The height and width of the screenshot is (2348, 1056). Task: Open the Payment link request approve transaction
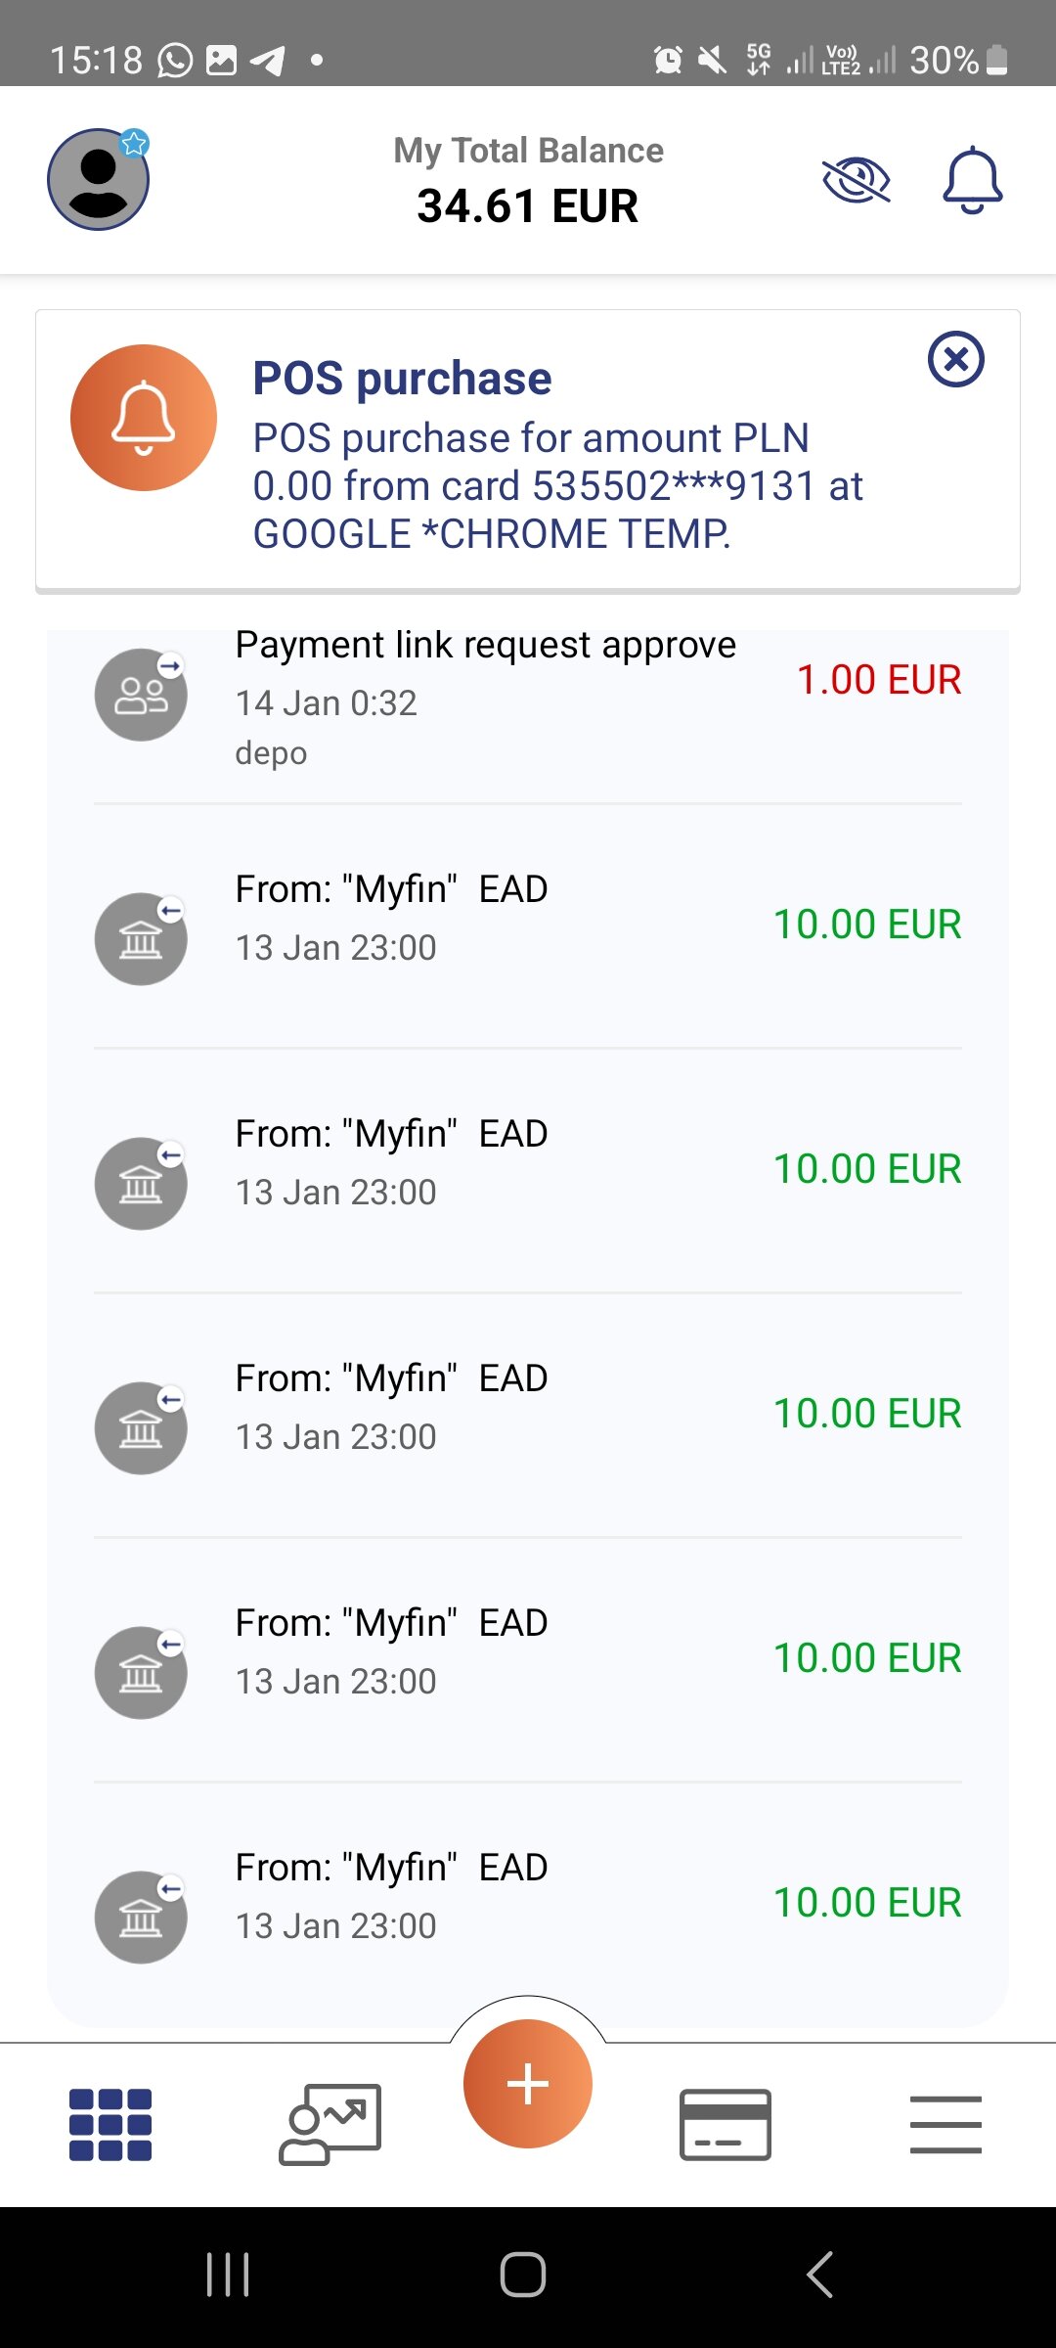click(485, 646)
